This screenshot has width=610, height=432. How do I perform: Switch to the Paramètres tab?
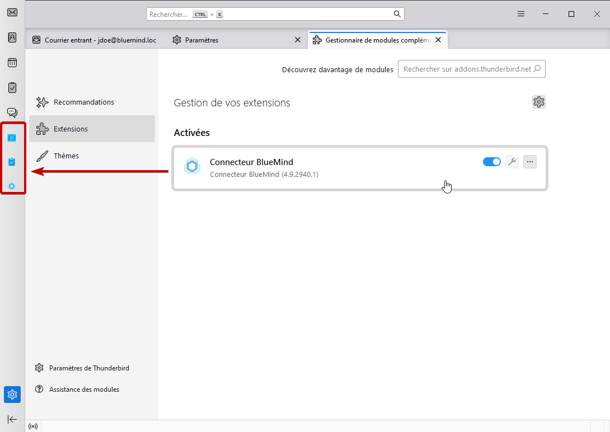coord(201,40)
